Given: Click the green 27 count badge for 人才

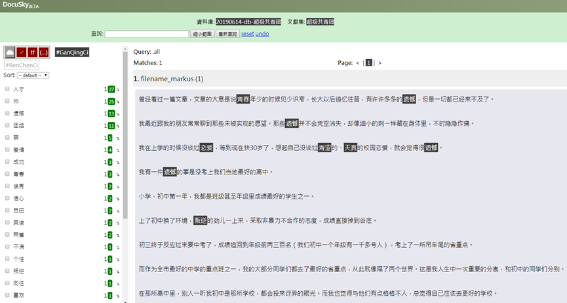Looking at the screenshot, I should click(x=111, y=89).
